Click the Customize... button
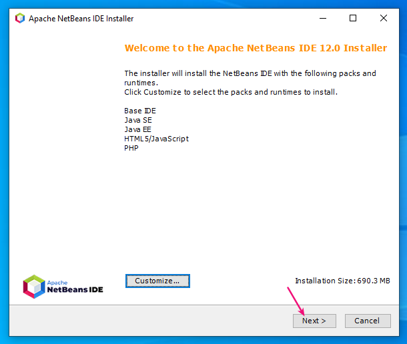407x344 pixels. [x=157, y=281]
